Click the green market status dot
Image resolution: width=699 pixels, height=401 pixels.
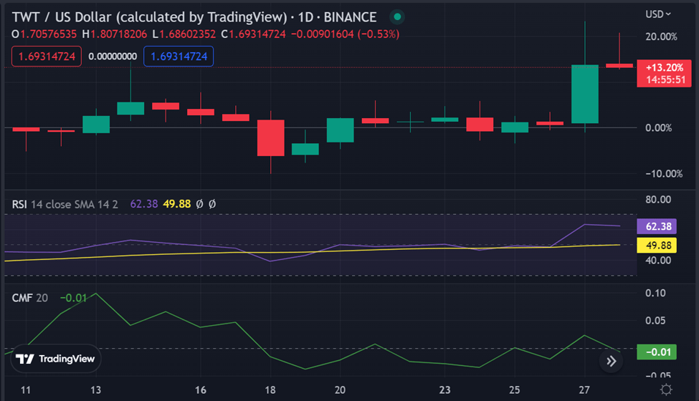point(396,17)
